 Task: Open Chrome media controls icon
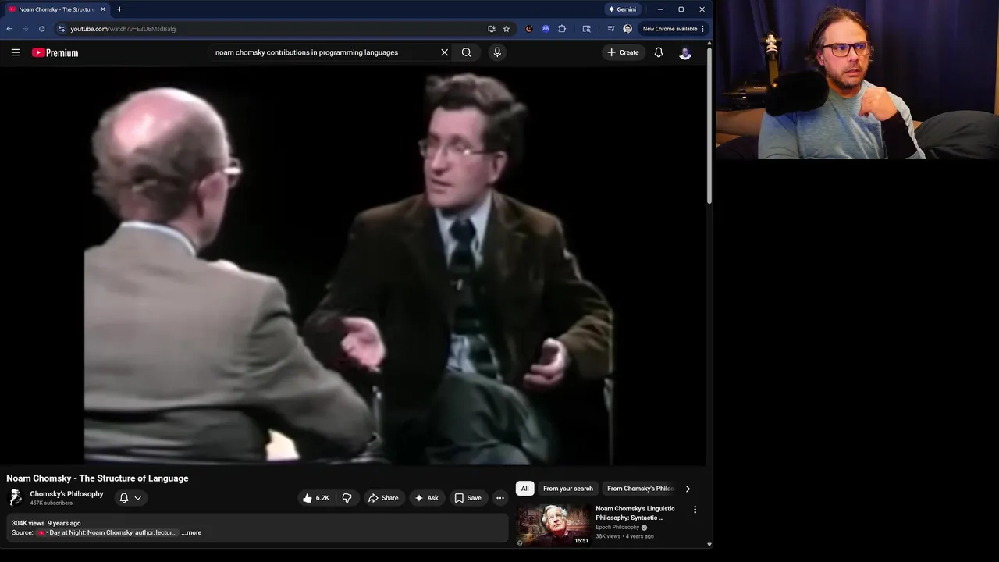[611, 29]
